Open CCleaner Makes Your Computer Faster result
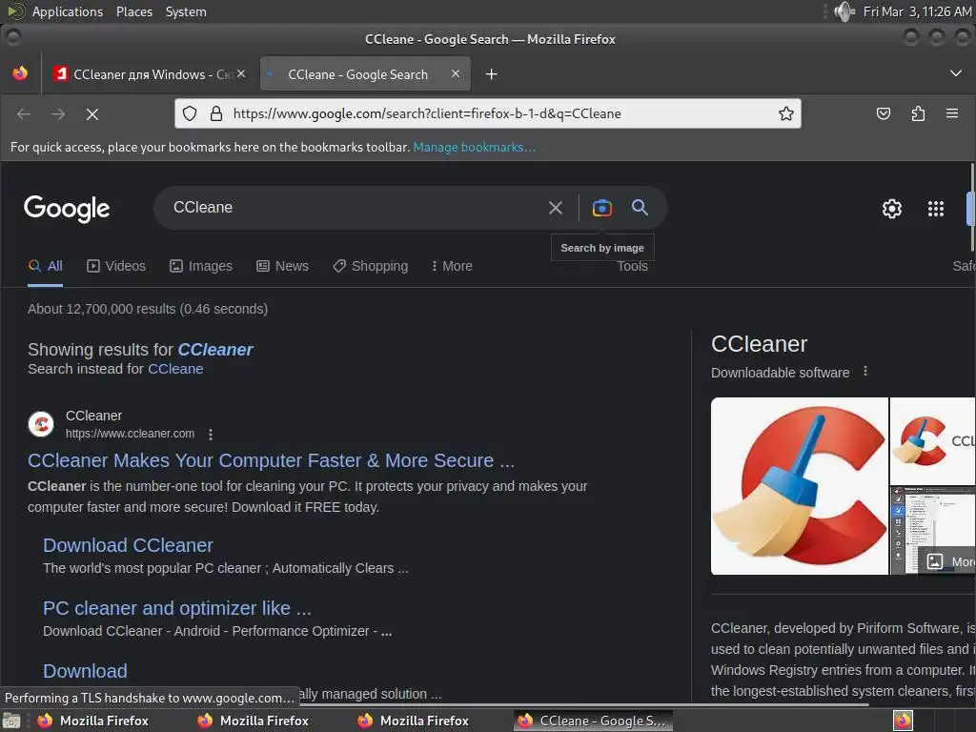The image size is (976, 732). coord(271,460)
